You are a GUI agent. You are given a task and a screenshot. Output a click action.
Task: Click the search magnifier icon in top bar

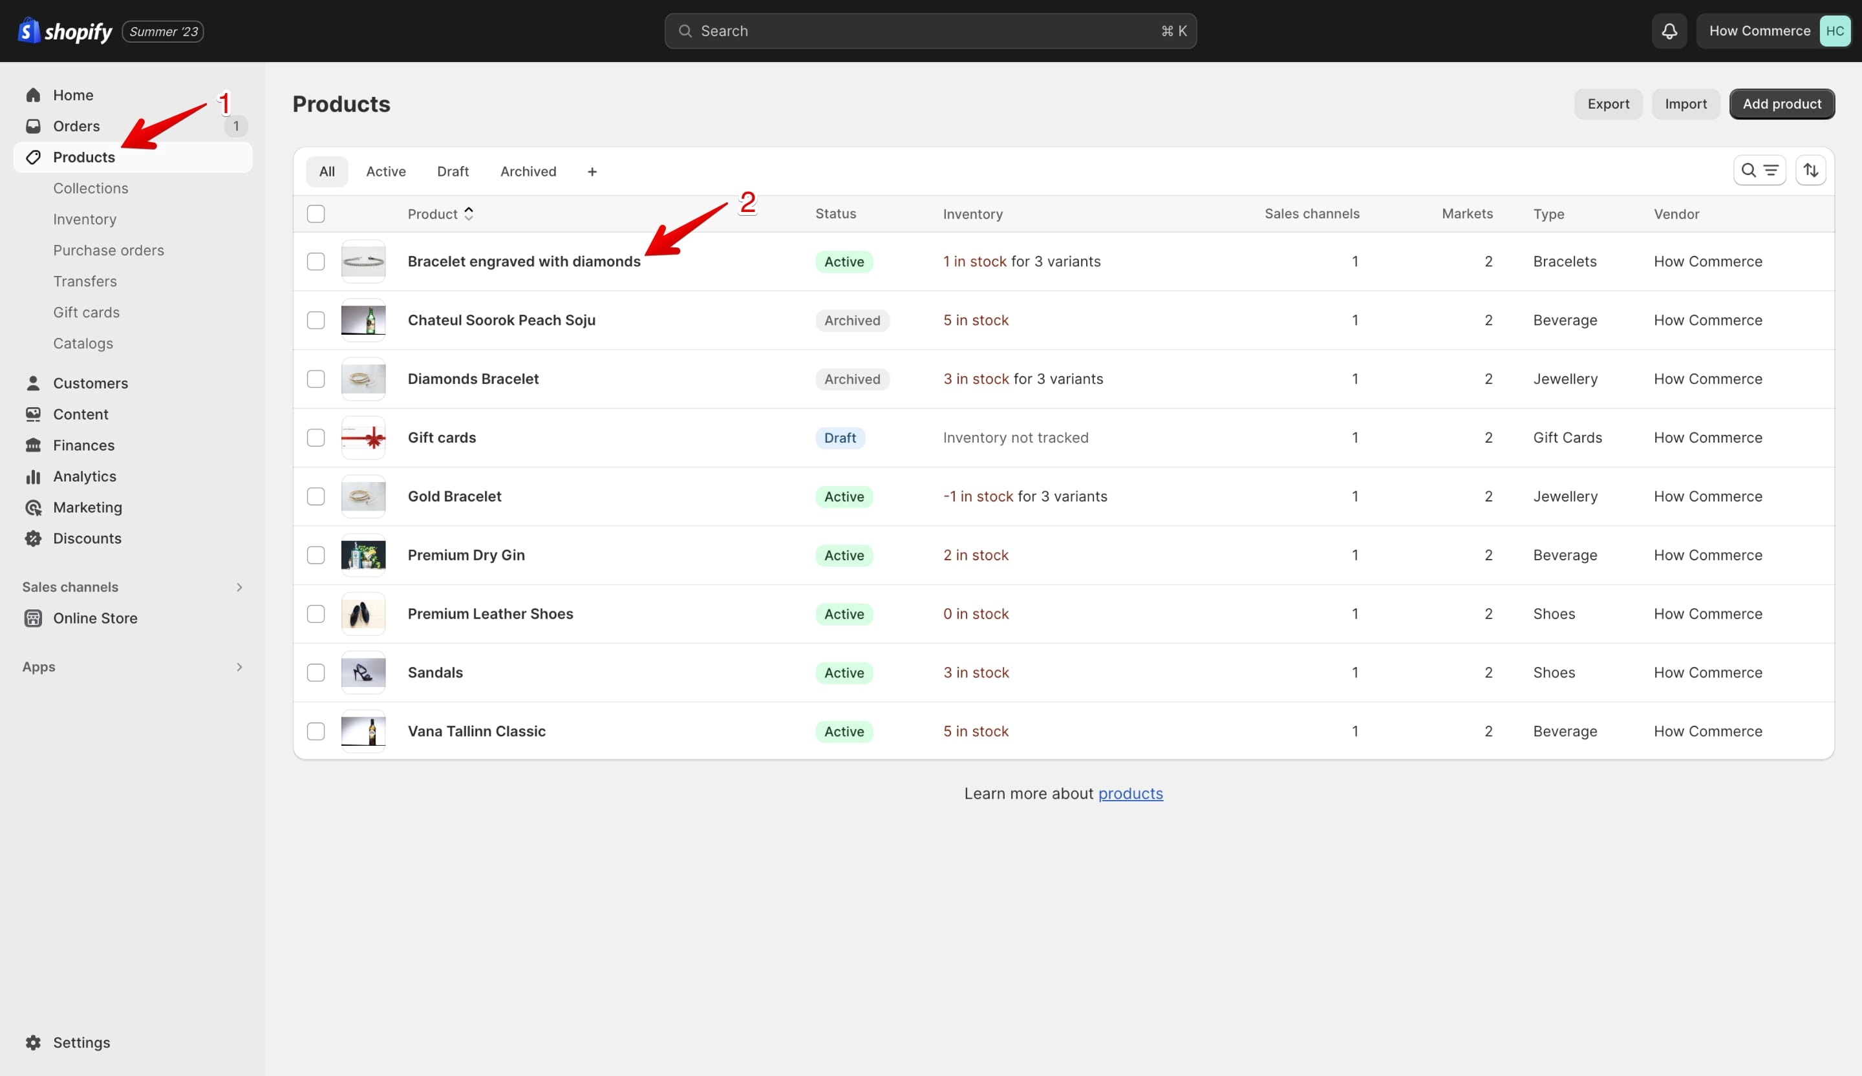click(x=685, y=31)
